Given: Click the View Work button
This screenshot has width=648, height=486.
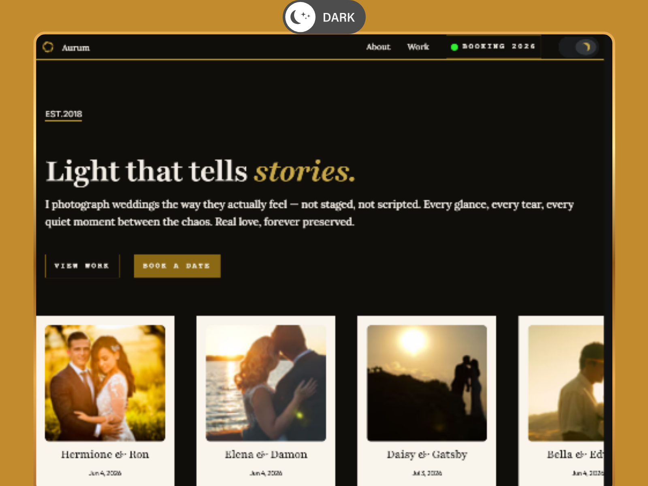Looking at the screenshot, I should click(82, 266).
